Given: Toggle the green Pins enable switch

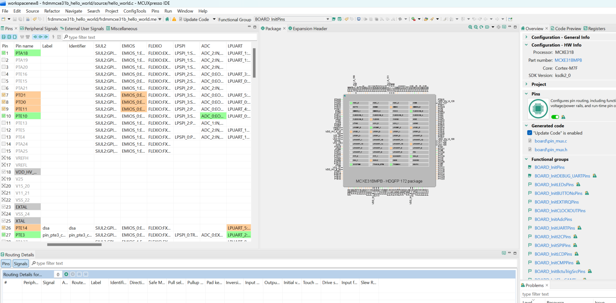Looking at the screenshot, I should click(x=555, y=117).
